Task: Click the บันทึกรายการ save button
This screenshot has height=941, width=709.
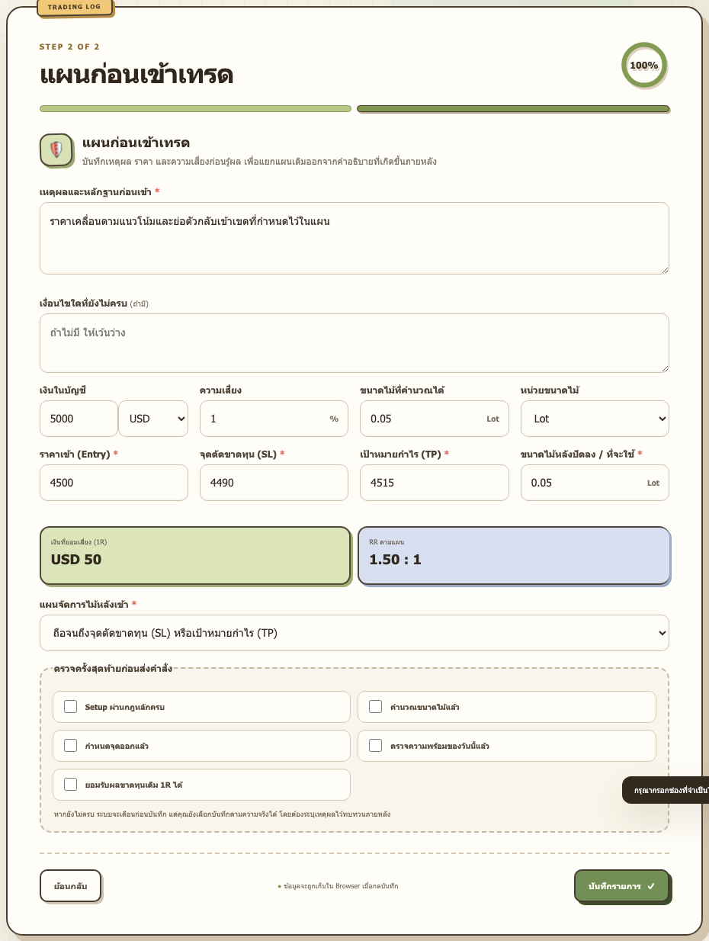Action: [621, 886]
